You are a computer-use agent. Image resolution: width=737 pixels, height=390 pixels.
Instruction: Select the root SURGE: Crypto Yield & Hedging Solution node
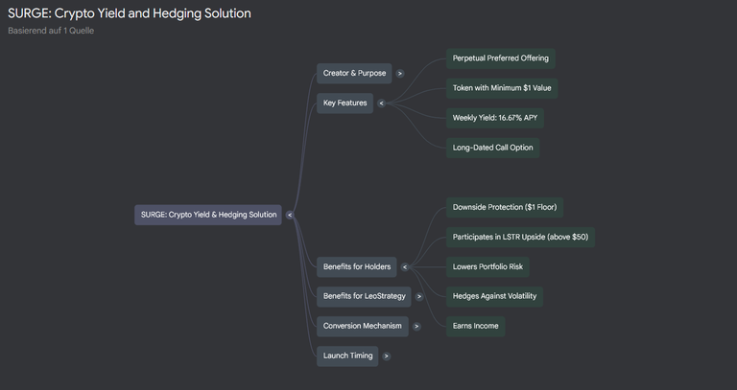tap(208, 215)
